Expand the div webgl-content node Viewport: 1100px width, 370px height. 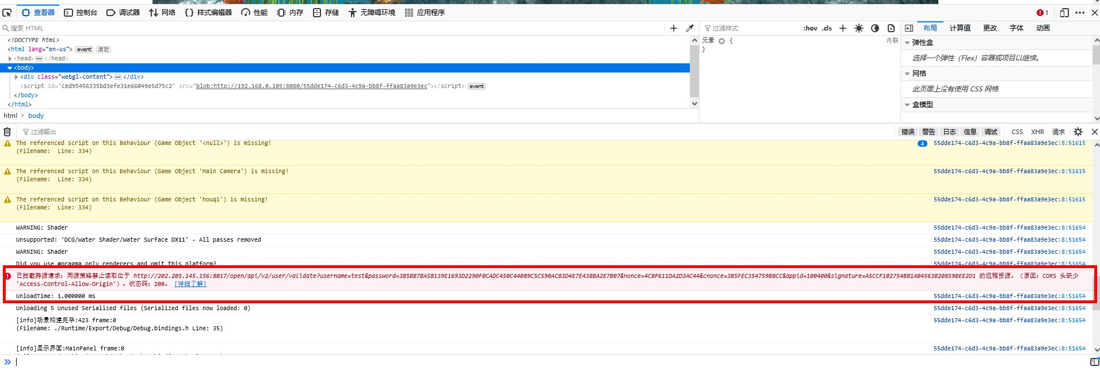pos(16,77)
